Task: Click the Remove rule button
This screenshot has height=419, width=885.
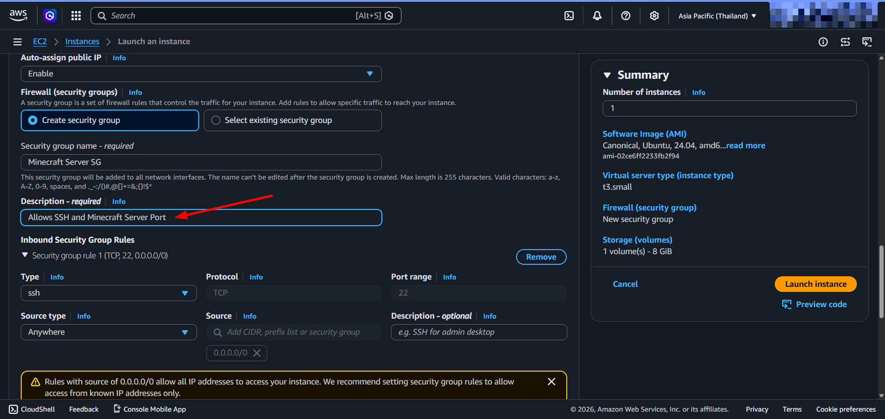Action: pos(541,257)
